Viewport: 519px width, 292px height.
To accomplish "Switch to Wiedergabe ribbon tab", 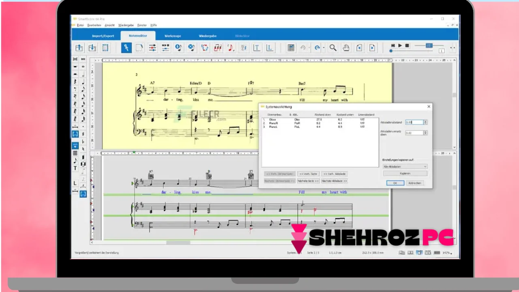I will click(208, 36).
